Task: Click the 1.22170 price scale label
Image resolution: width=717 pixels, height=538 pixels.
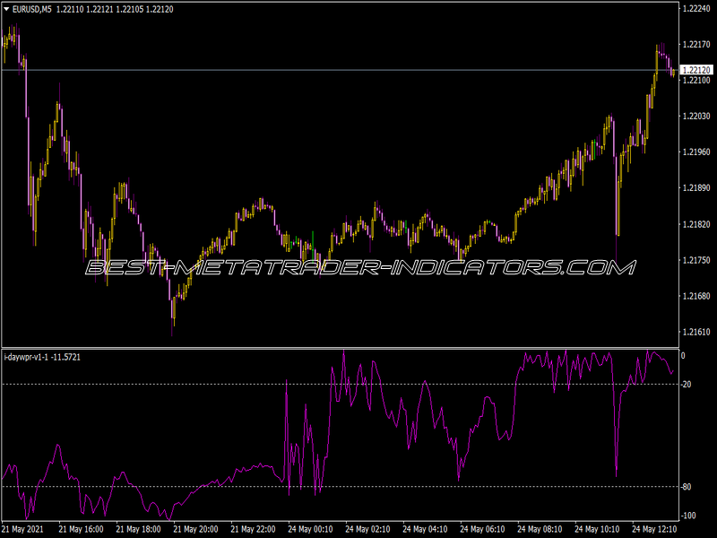Action: tap(696, 44)
